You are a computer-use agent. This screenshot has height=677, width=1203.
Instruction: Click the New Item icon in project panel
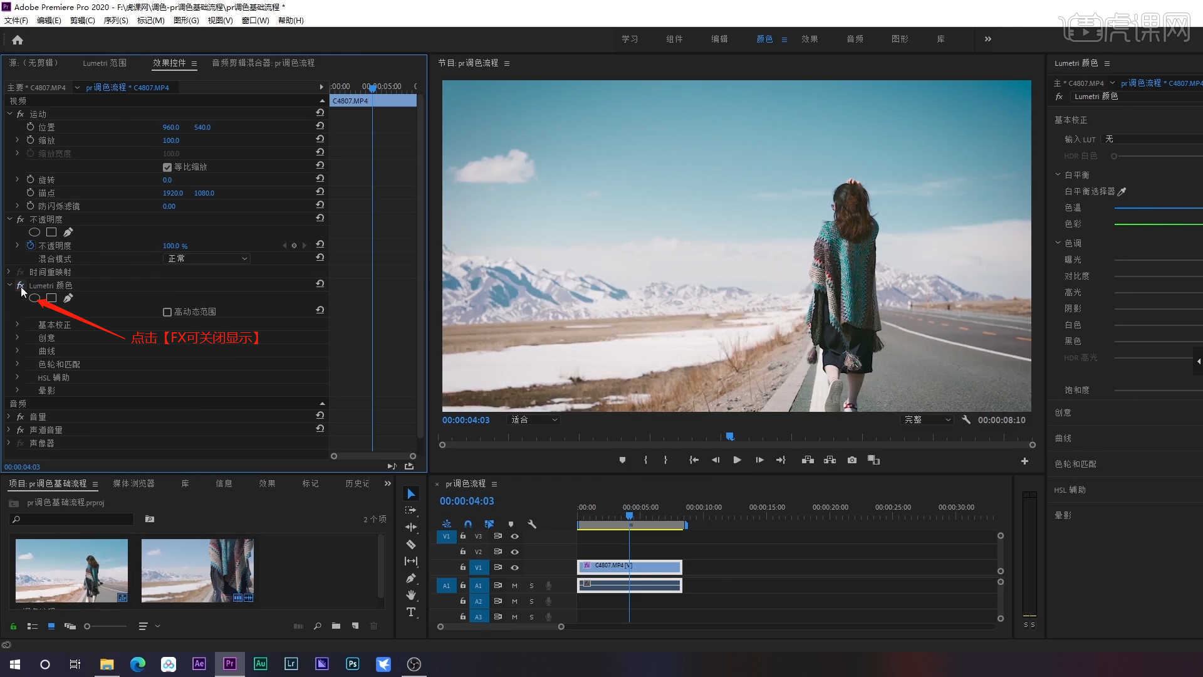[x=355, y=626]
